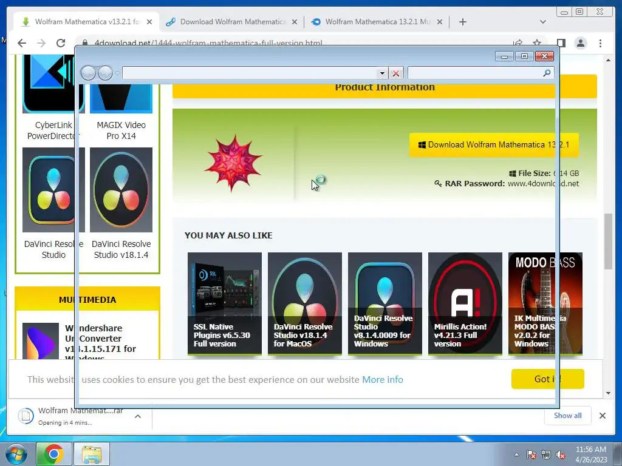Screen dimensions: 622x466
Task: Accept cookies with the Got it button
Action: click(x=547, y=379)
